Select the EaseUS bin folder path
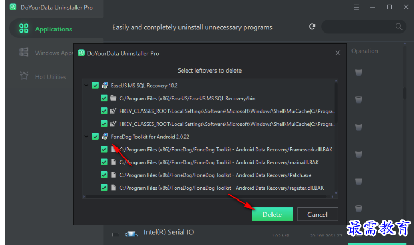This screenshot has width=414, height=245. pos(187,99)
